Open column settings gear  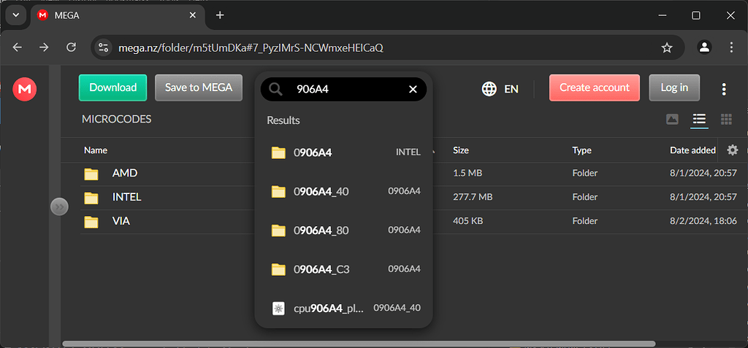tap(733, 150)
